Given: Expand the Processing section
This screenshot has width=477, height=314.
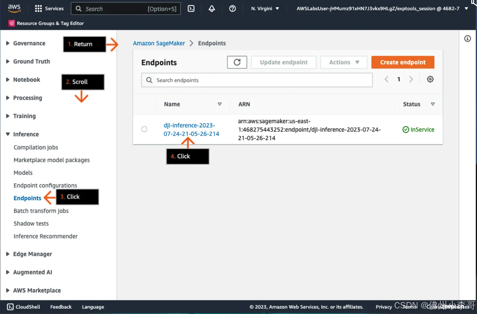Looking at the screenshot, I should coord(8,98).
